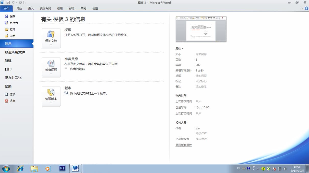
Task: Open the file explorer folder on the taskbar
Action: coord(34,168)
